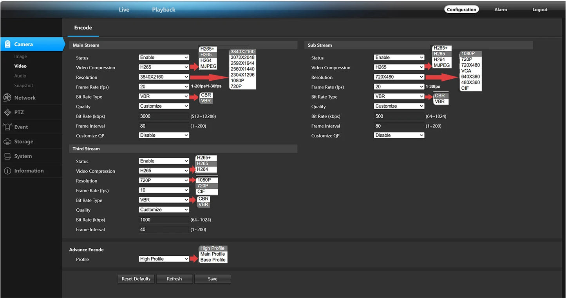Click Main Stream Bit Rate input field
This screenshot has height=298, width=566.
[x=164, y=116]
